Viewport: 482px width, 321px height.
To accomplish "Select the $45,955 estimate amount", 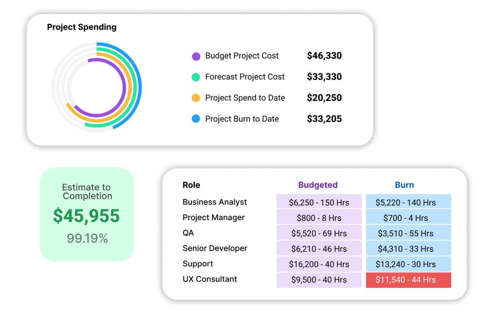I will [x=87, y=216].
